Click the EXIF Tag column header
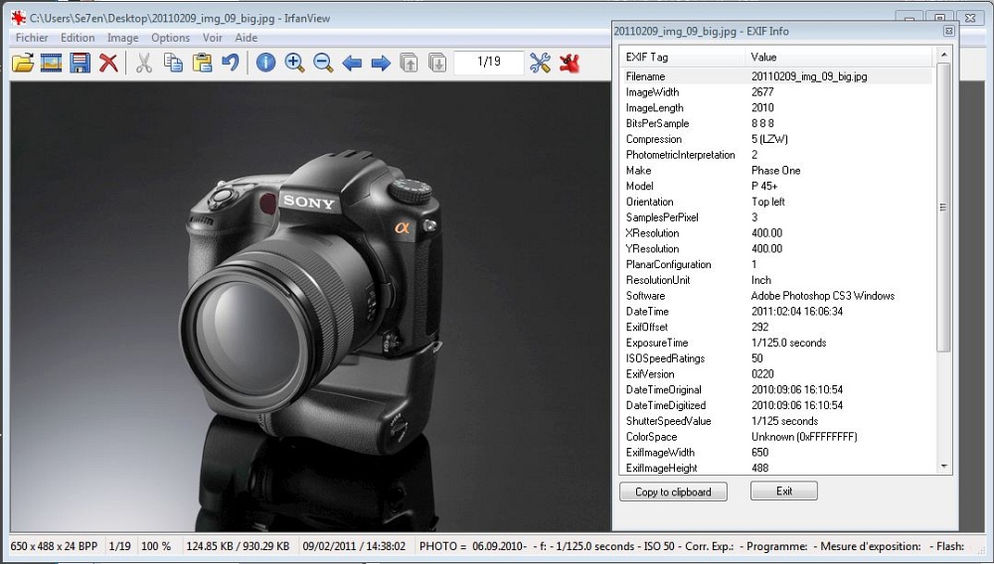The height and width of the screenshot is (564, 994). point(682,57)
